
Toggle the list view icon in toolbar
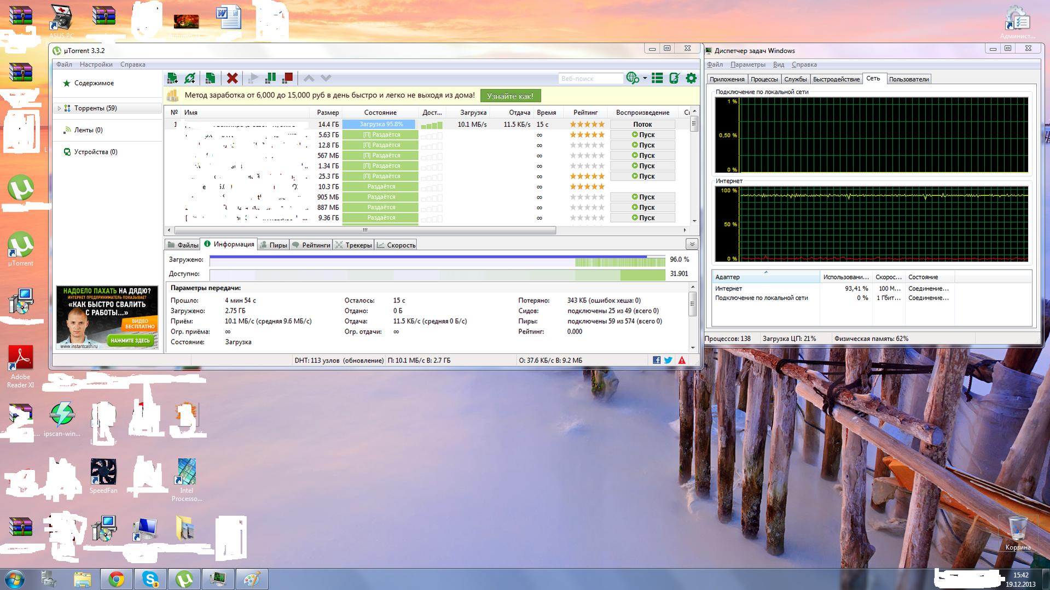[x=657, y=78]
